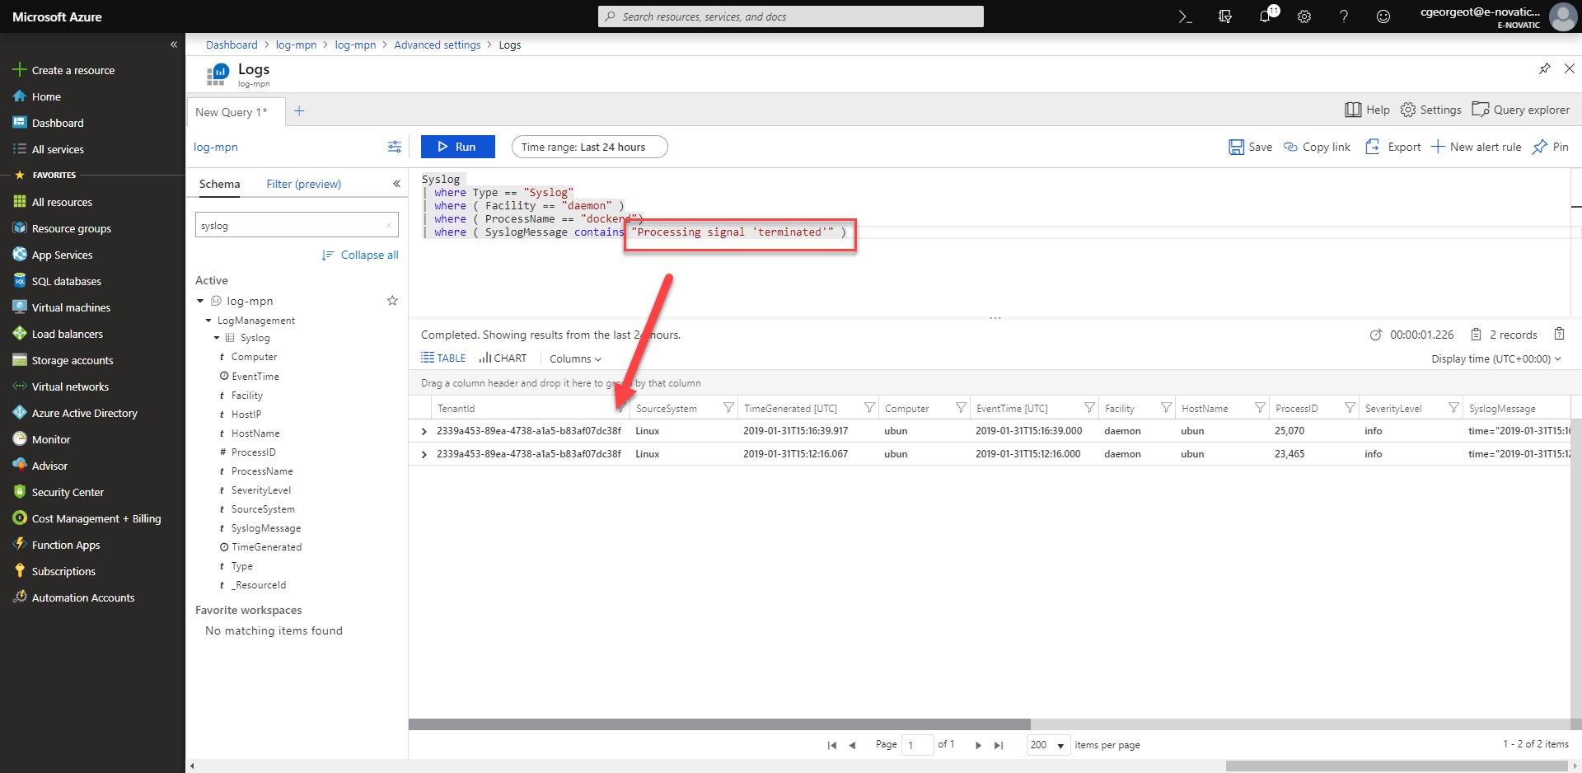Viewport: 1582px width, 773px height.
Task: Click the results horizontal scrollbar
Action: click(719, 724)
